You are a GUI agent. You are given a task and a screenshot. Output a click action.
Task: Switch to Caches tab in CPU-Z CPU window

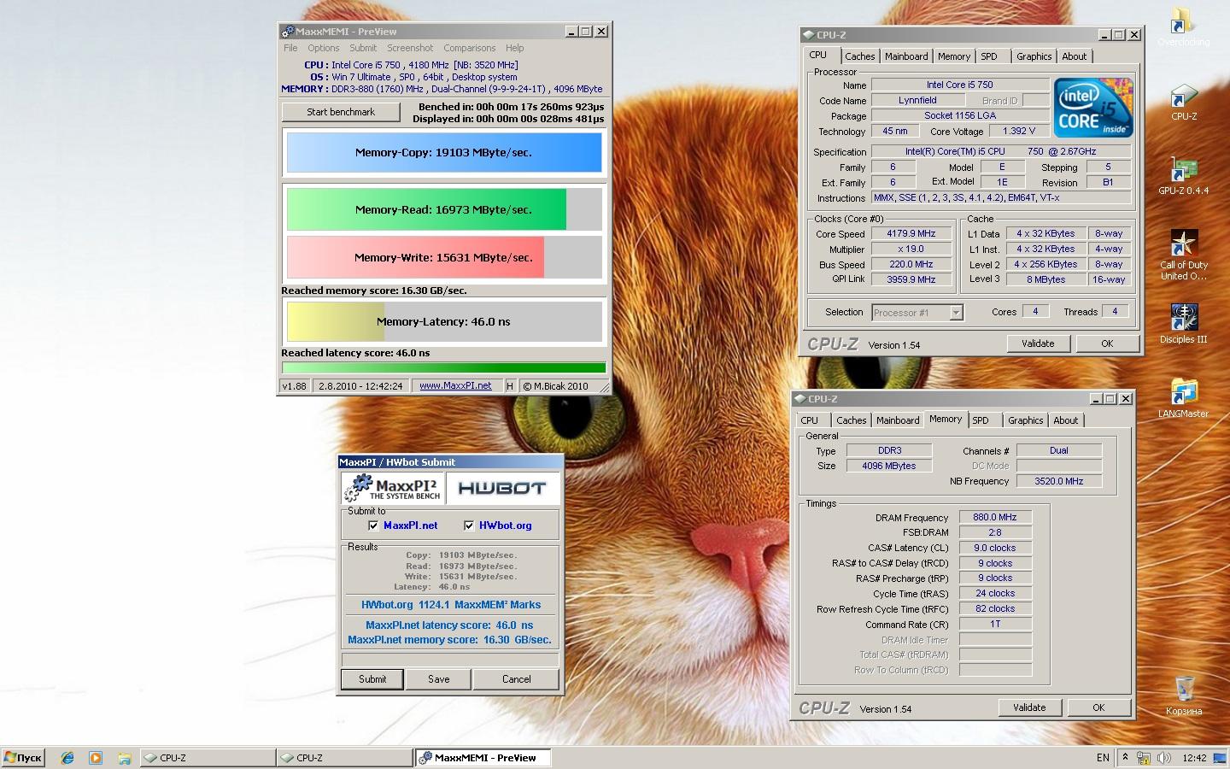(x=860, y=56)
